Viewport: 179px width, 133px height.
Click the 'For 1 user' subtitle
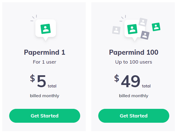45,62
